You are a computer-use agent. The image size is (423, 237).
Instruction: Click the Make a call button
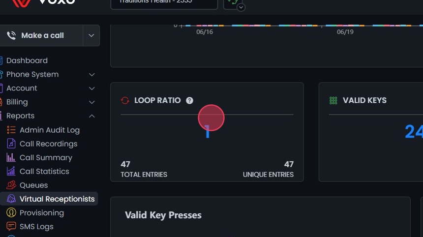pos(42,35)
